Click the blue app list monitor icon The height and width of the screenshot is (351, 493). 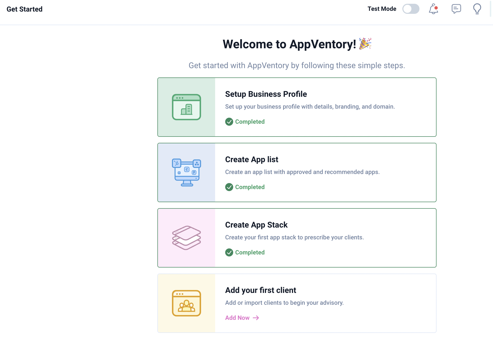point(186,172)
